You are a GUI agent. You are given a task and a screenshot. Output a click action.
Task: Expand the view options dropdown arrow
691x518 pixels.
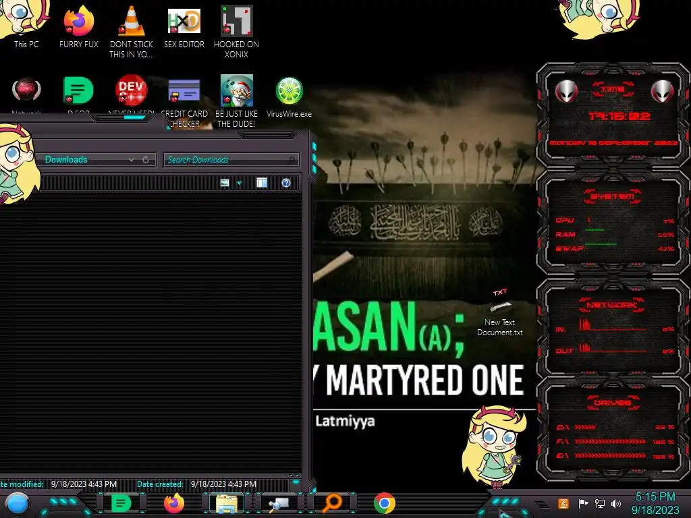pyautogui.click(x=240, y=183)
